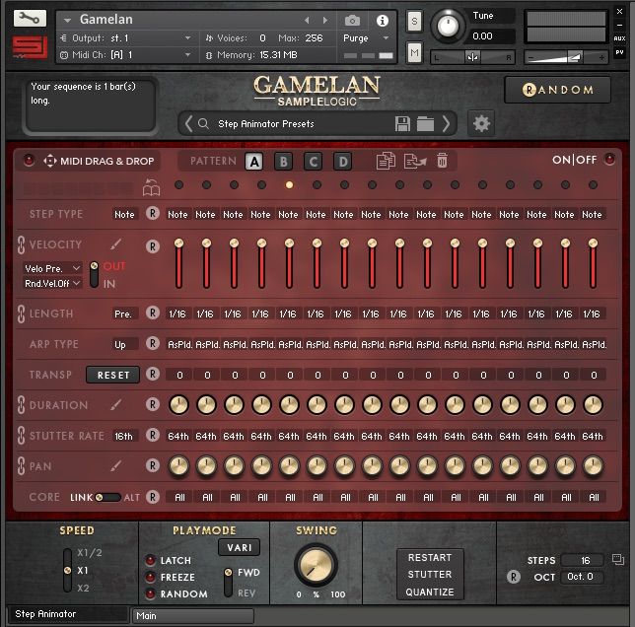Open the Stutter Rate master 16th menu

pos(124,436)
